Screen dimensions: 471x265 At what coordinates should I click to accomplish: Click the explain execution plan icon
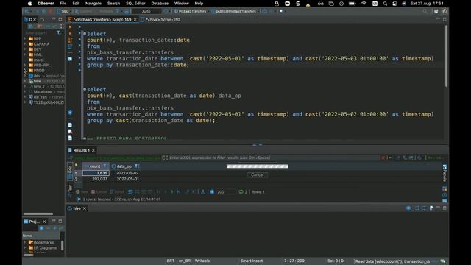click(x=70, y=46)
